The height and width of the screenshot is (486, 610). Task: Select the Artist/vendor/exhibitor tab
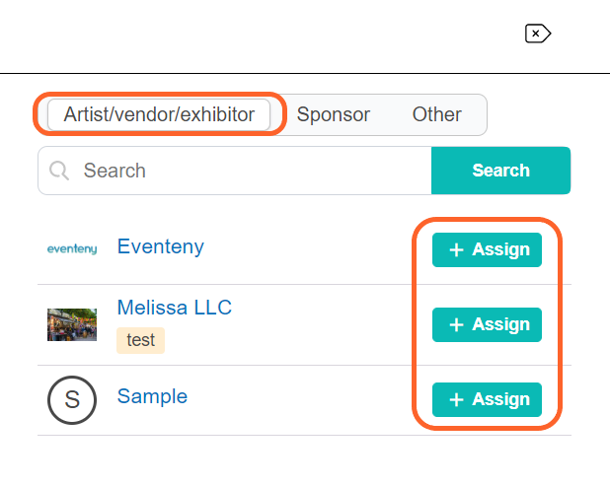pos(159,114)
